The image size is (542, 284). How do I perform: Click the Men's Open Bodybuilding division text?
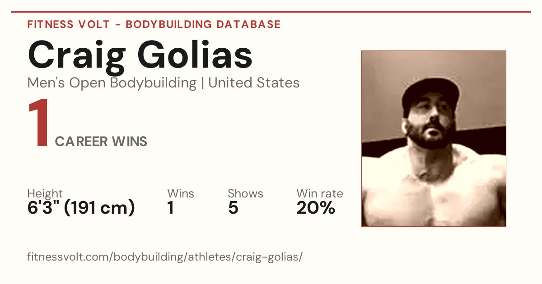click(112, 83)
